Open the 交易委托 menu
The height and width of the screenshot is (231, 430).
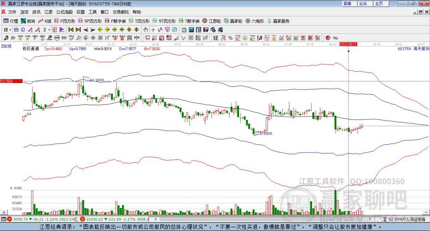point(121,12)
